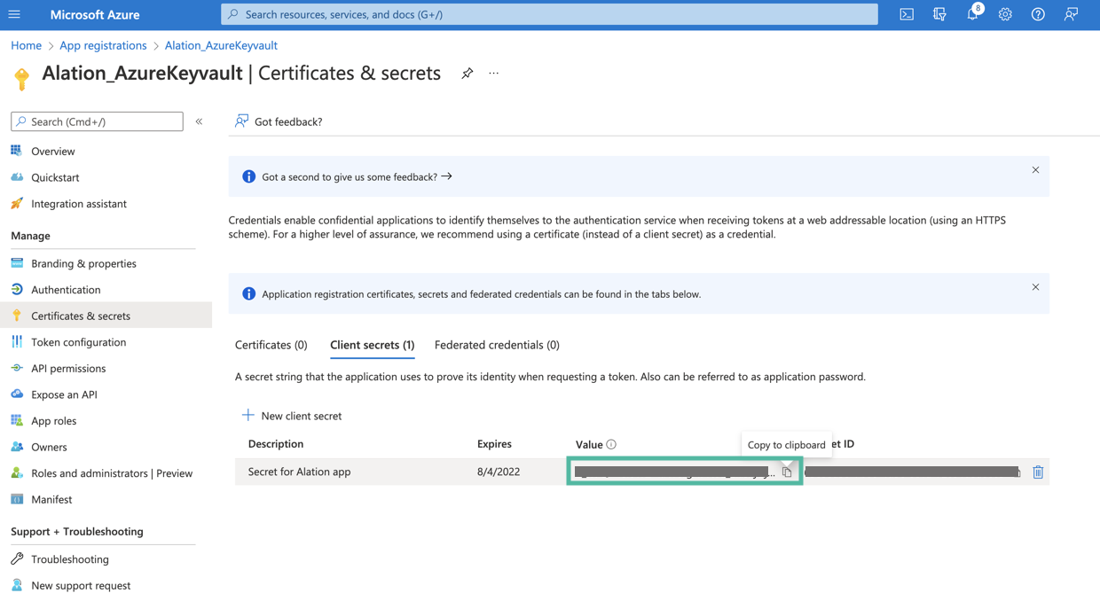
Task: Delete the Secret for Alation app
Action: (x=1038, y=472)
